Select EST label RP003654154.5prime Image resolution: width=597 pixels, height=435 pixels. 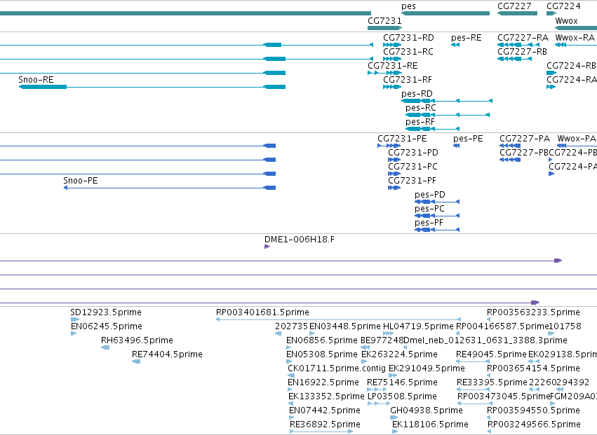(x=533, y=369)
